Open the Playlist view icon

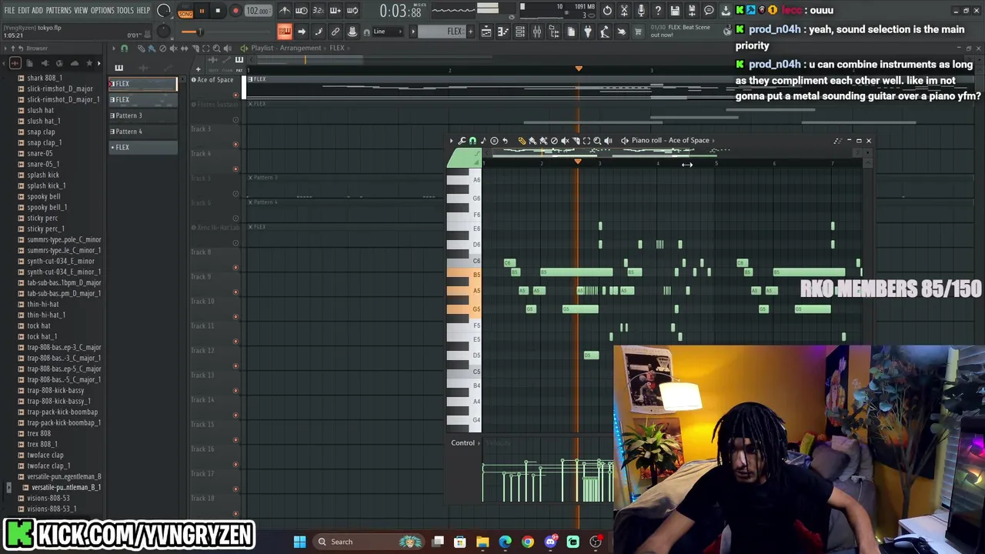[x=486, y=32]
